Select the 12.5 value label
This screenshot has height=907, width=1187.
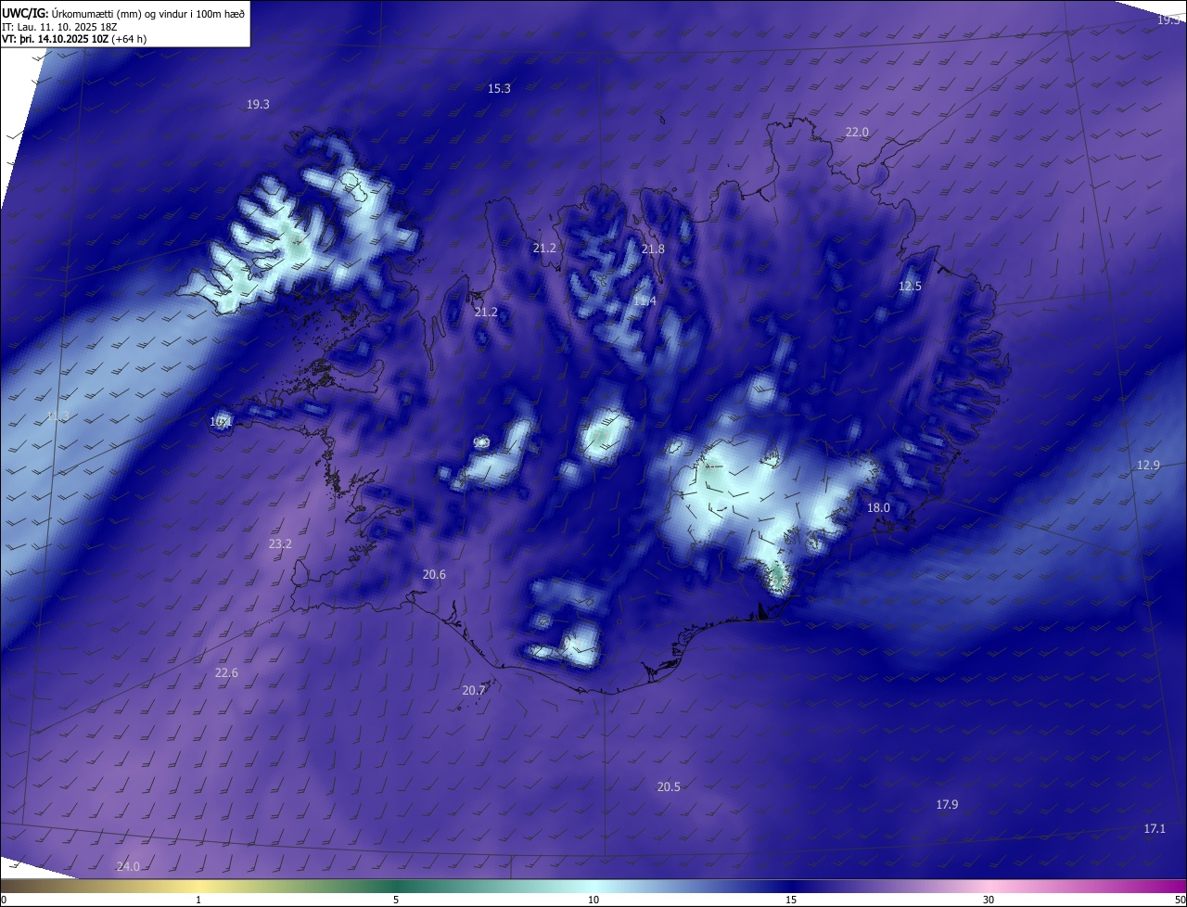click(x=910, y=287)
